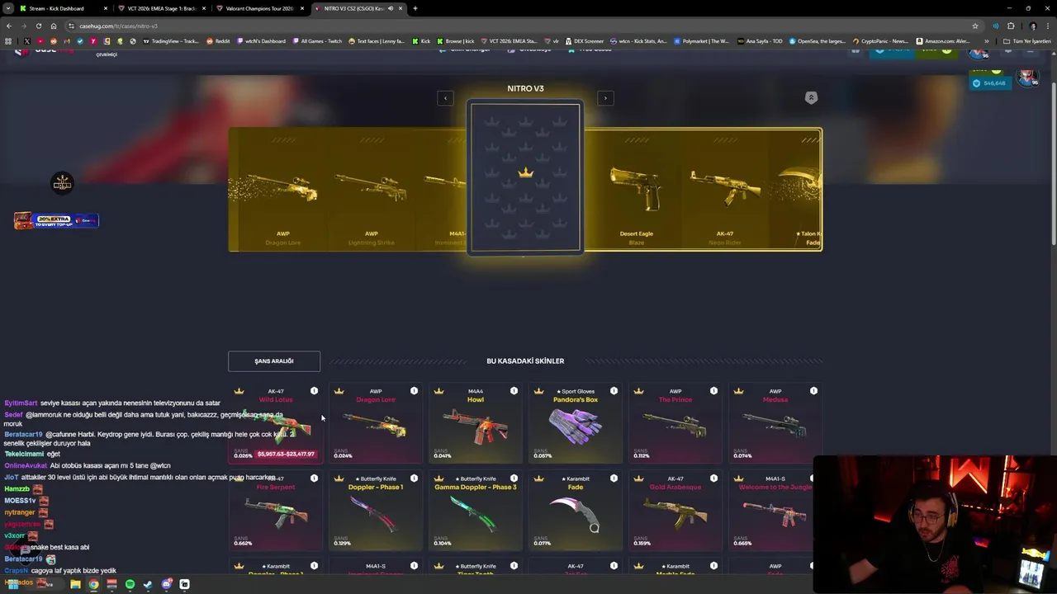This screenshot has width=1057, height=594.
Task: Open a new browser tab
Action: (415, 8)
